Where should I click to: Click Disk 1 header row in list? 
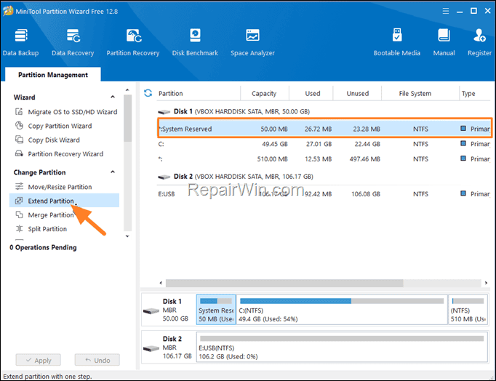coord(324,112)
